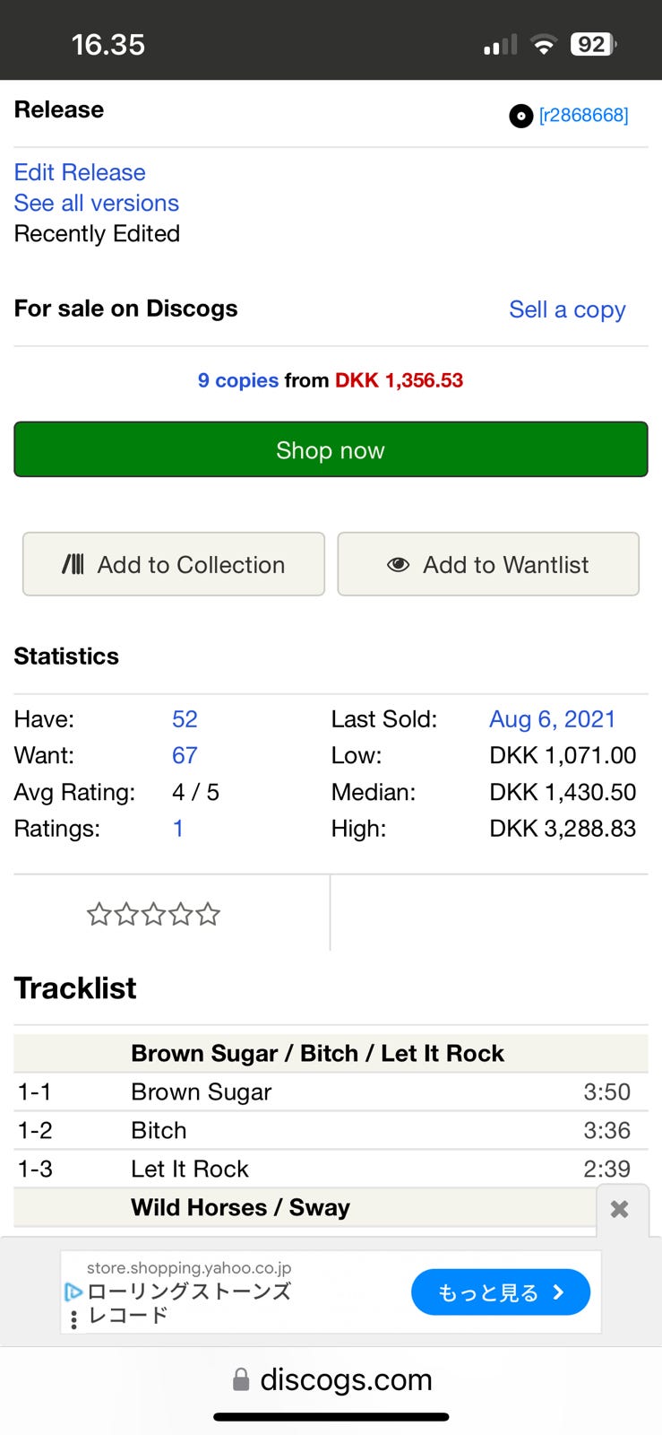Tap the Wi-Fi status icon
Screen dimensions: 662x1435
tap(543, 44)
